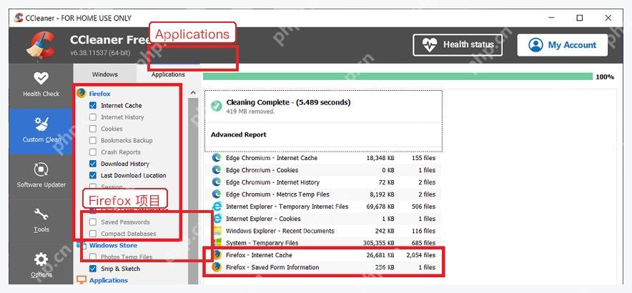
Task: Uncheck Snip & Sketch
Action: pyautogui.click(x=93, y=269)
